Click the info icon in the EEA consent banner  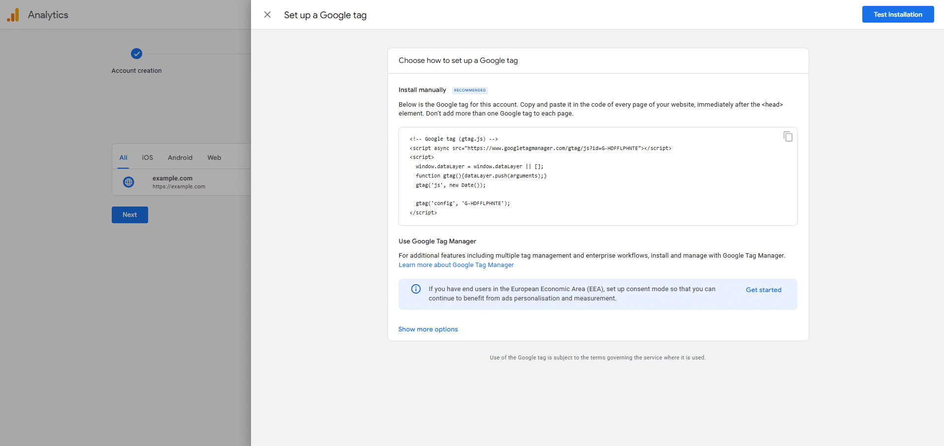pyautogui.click(x=416, y=289)
